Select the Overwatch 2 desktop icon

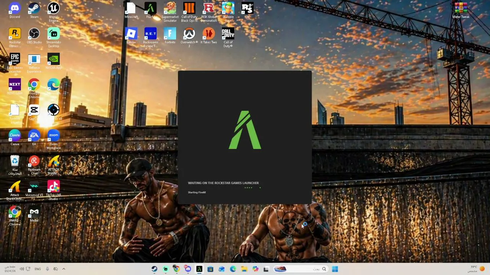point(189,38)
